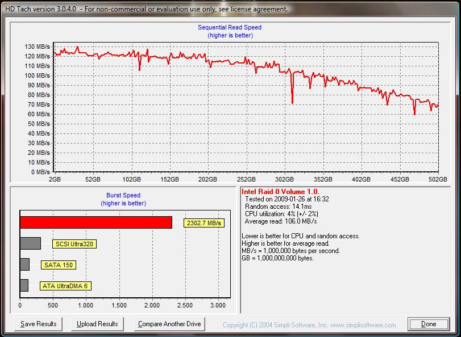This screenshot has width=461, height=337.
Task: Select the gray SCSI Ultra320 bar
Action: 30,244
